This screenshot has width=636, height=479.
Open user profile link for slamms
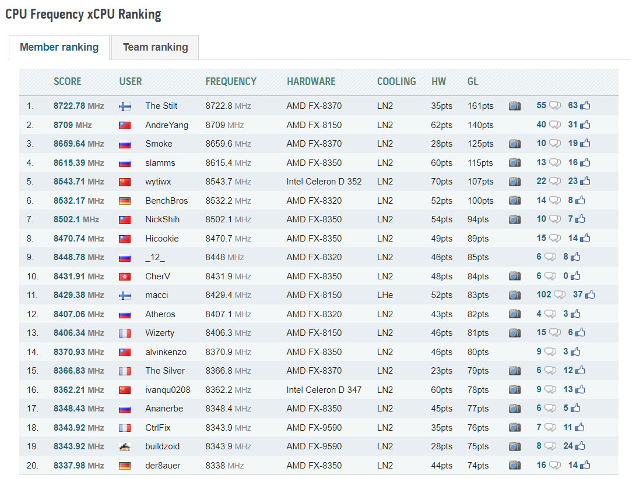point(160,163)
